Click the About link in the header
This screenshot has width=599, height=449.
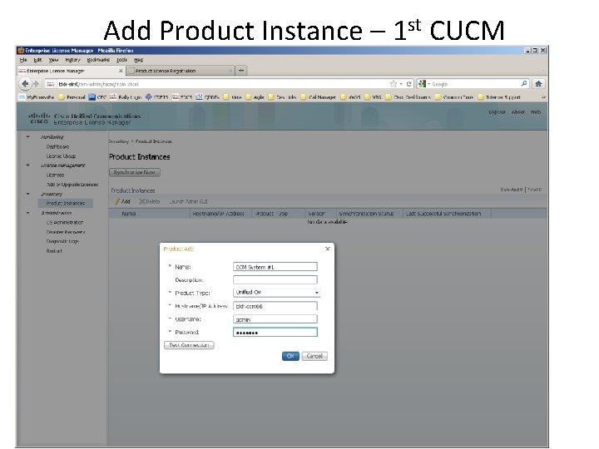point(517,112)
